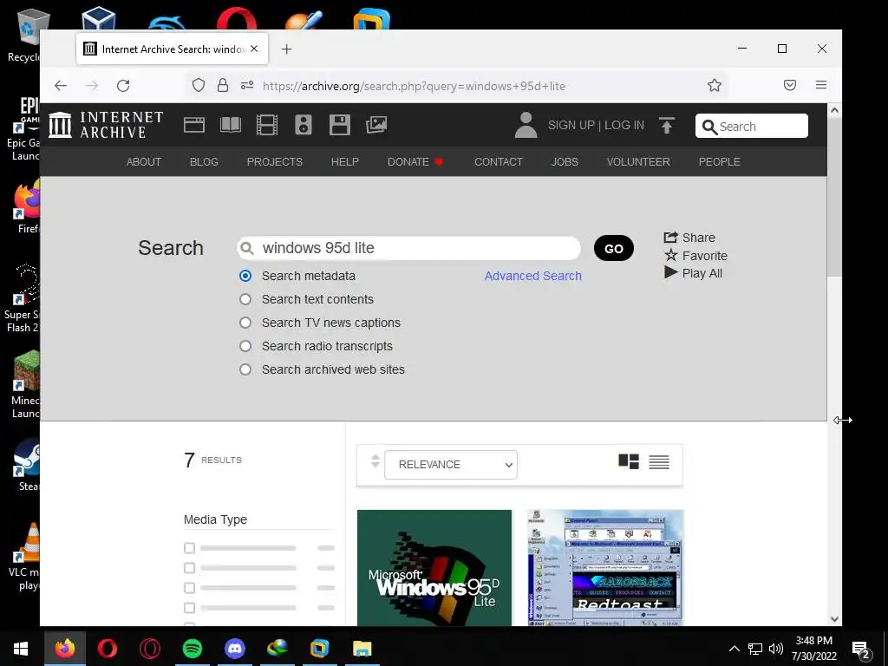
Task: Open the Firefox hamburger menu
Action: [x=821, y=86]
